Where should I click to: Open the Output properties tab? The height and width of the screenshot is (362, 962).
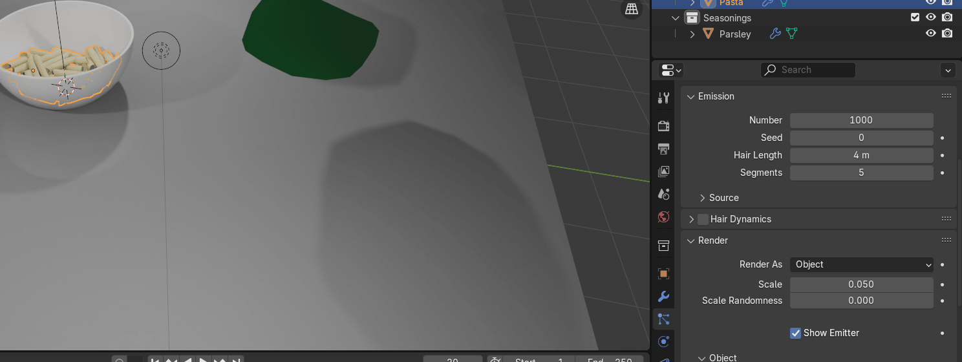click(x=663, y=149)
